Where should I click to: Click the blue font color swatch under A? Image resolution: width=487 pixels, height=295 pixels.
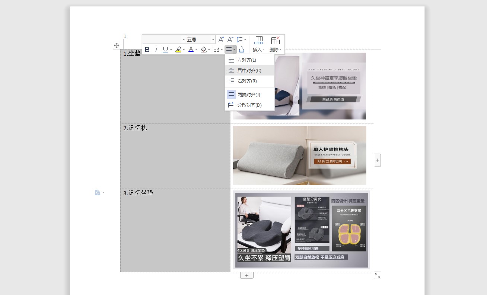pos(191,51)
